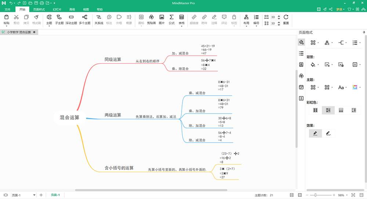Open the 页面-1 page selector dropdown
The width and height of the screenshot is (367, 199).
click(34, 195)
